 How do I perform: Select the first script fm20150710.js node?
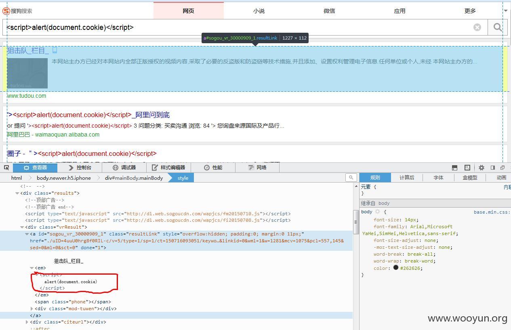click(x=158, y=214)
